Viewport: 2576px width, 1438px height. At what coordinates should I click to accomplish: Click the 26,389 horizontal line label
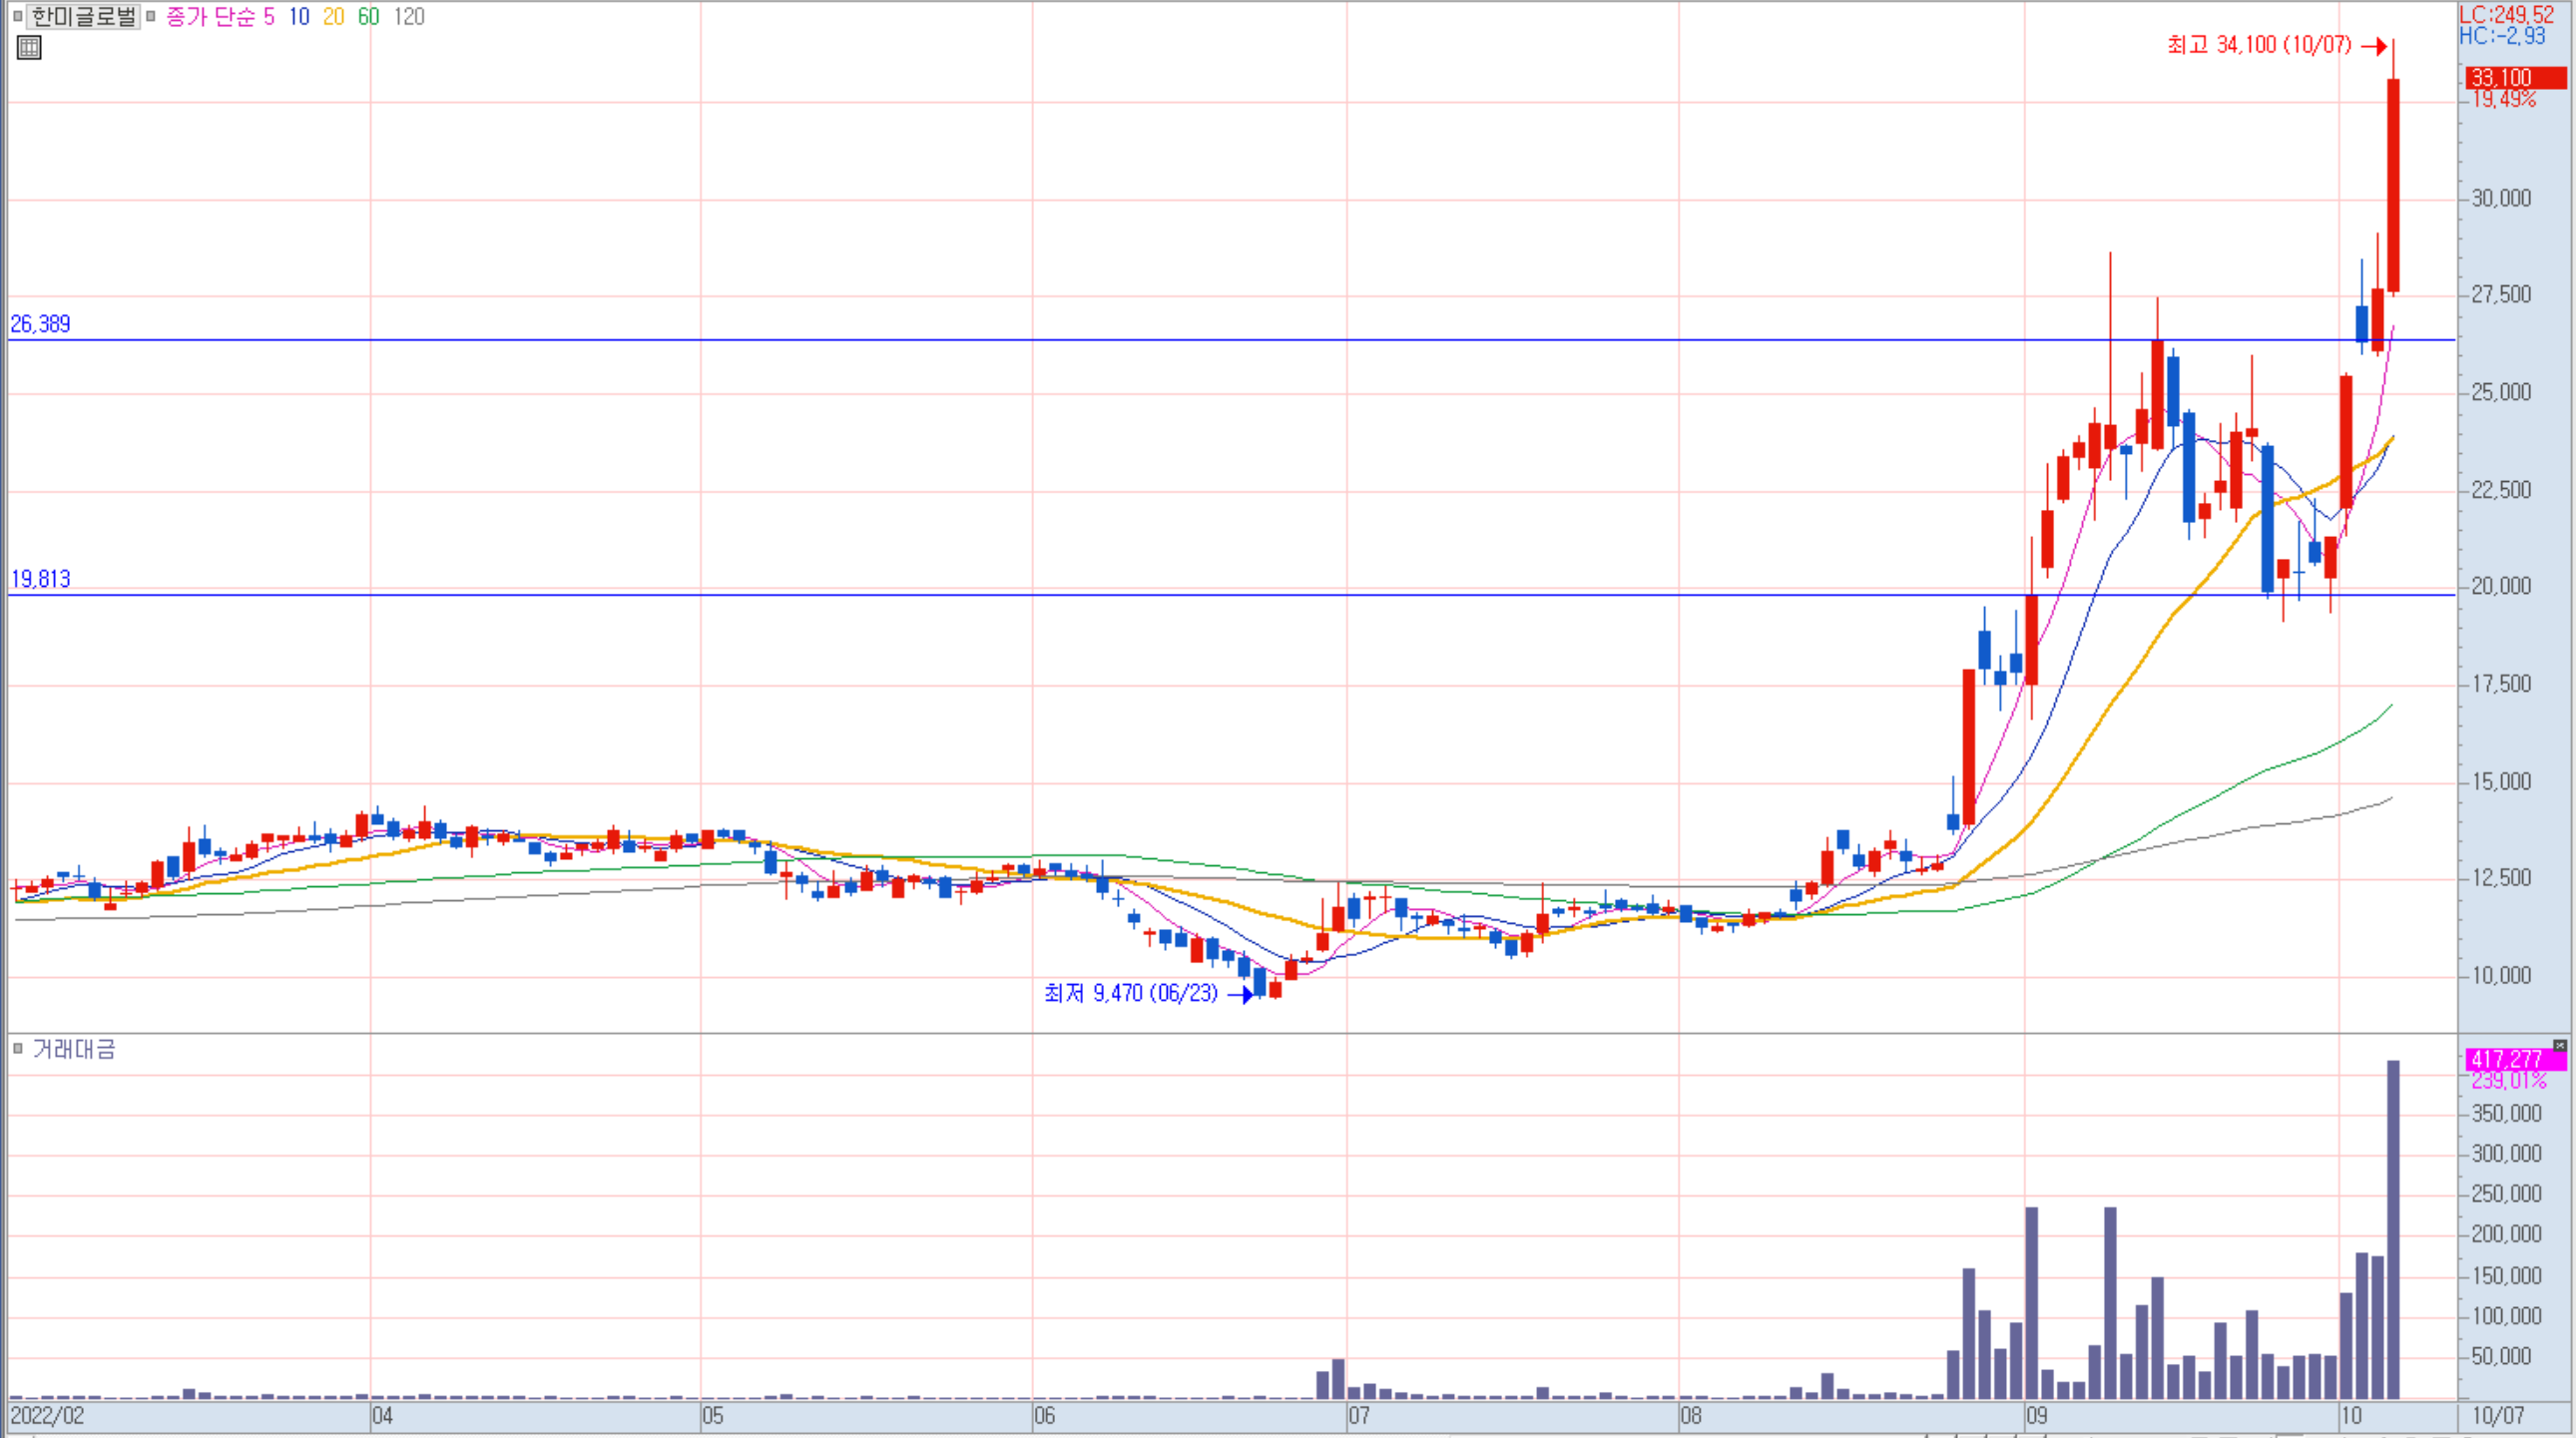(40, 323)
